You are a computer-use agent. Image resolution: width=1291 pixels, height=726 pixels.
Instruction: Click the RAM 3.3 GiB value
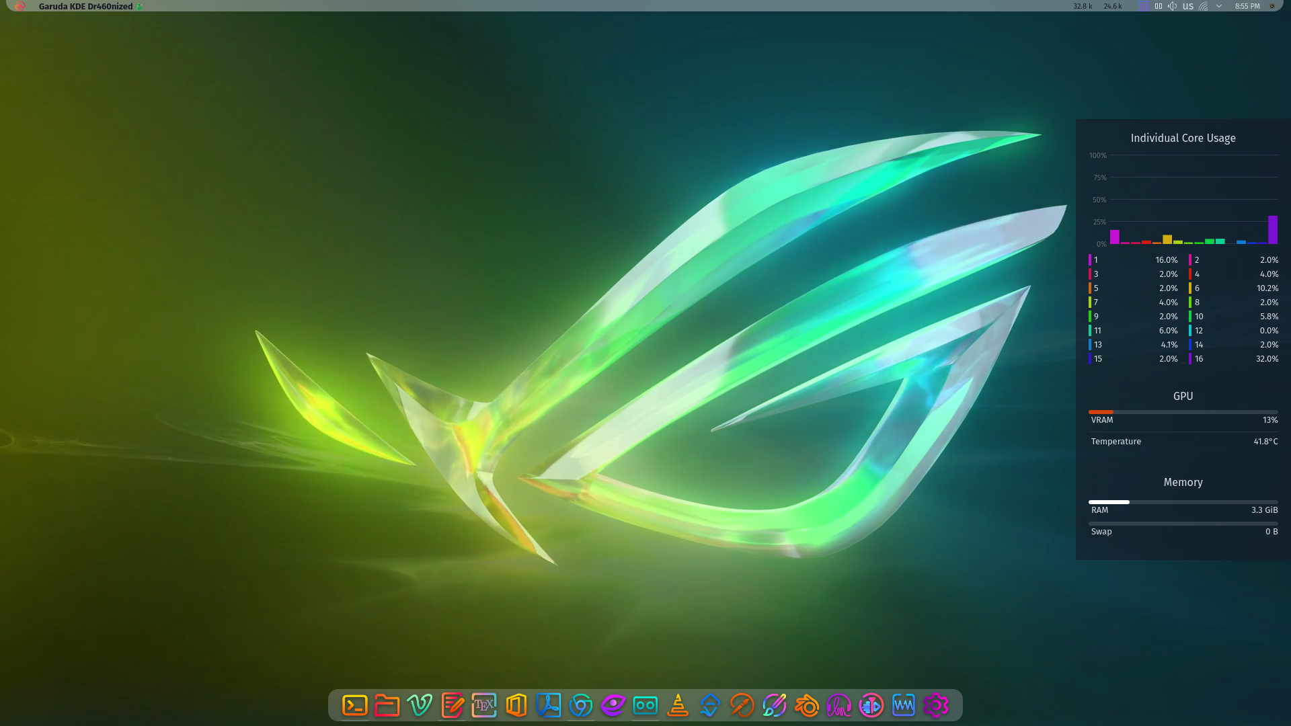(x=1264, y=510)
